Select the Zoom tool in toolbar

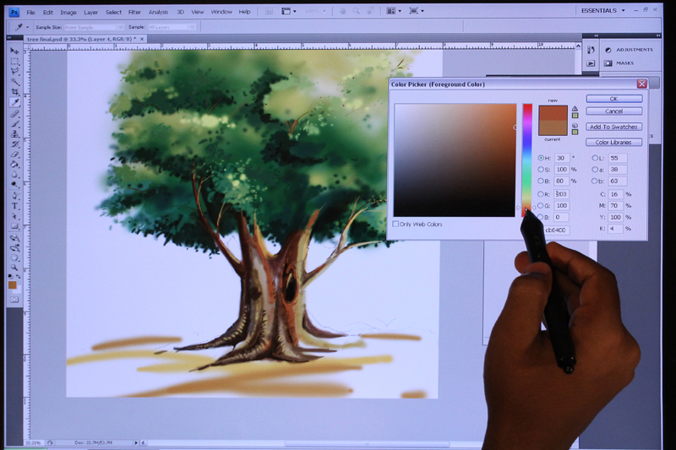[x=15, y=268]
